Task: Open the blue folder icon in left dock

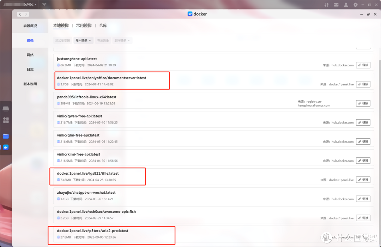Action: pos(6,136)
